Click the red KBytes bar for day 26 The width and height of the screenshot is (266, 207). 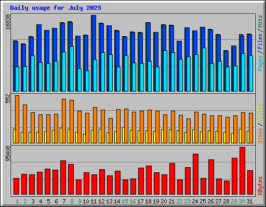coord(211,177)
